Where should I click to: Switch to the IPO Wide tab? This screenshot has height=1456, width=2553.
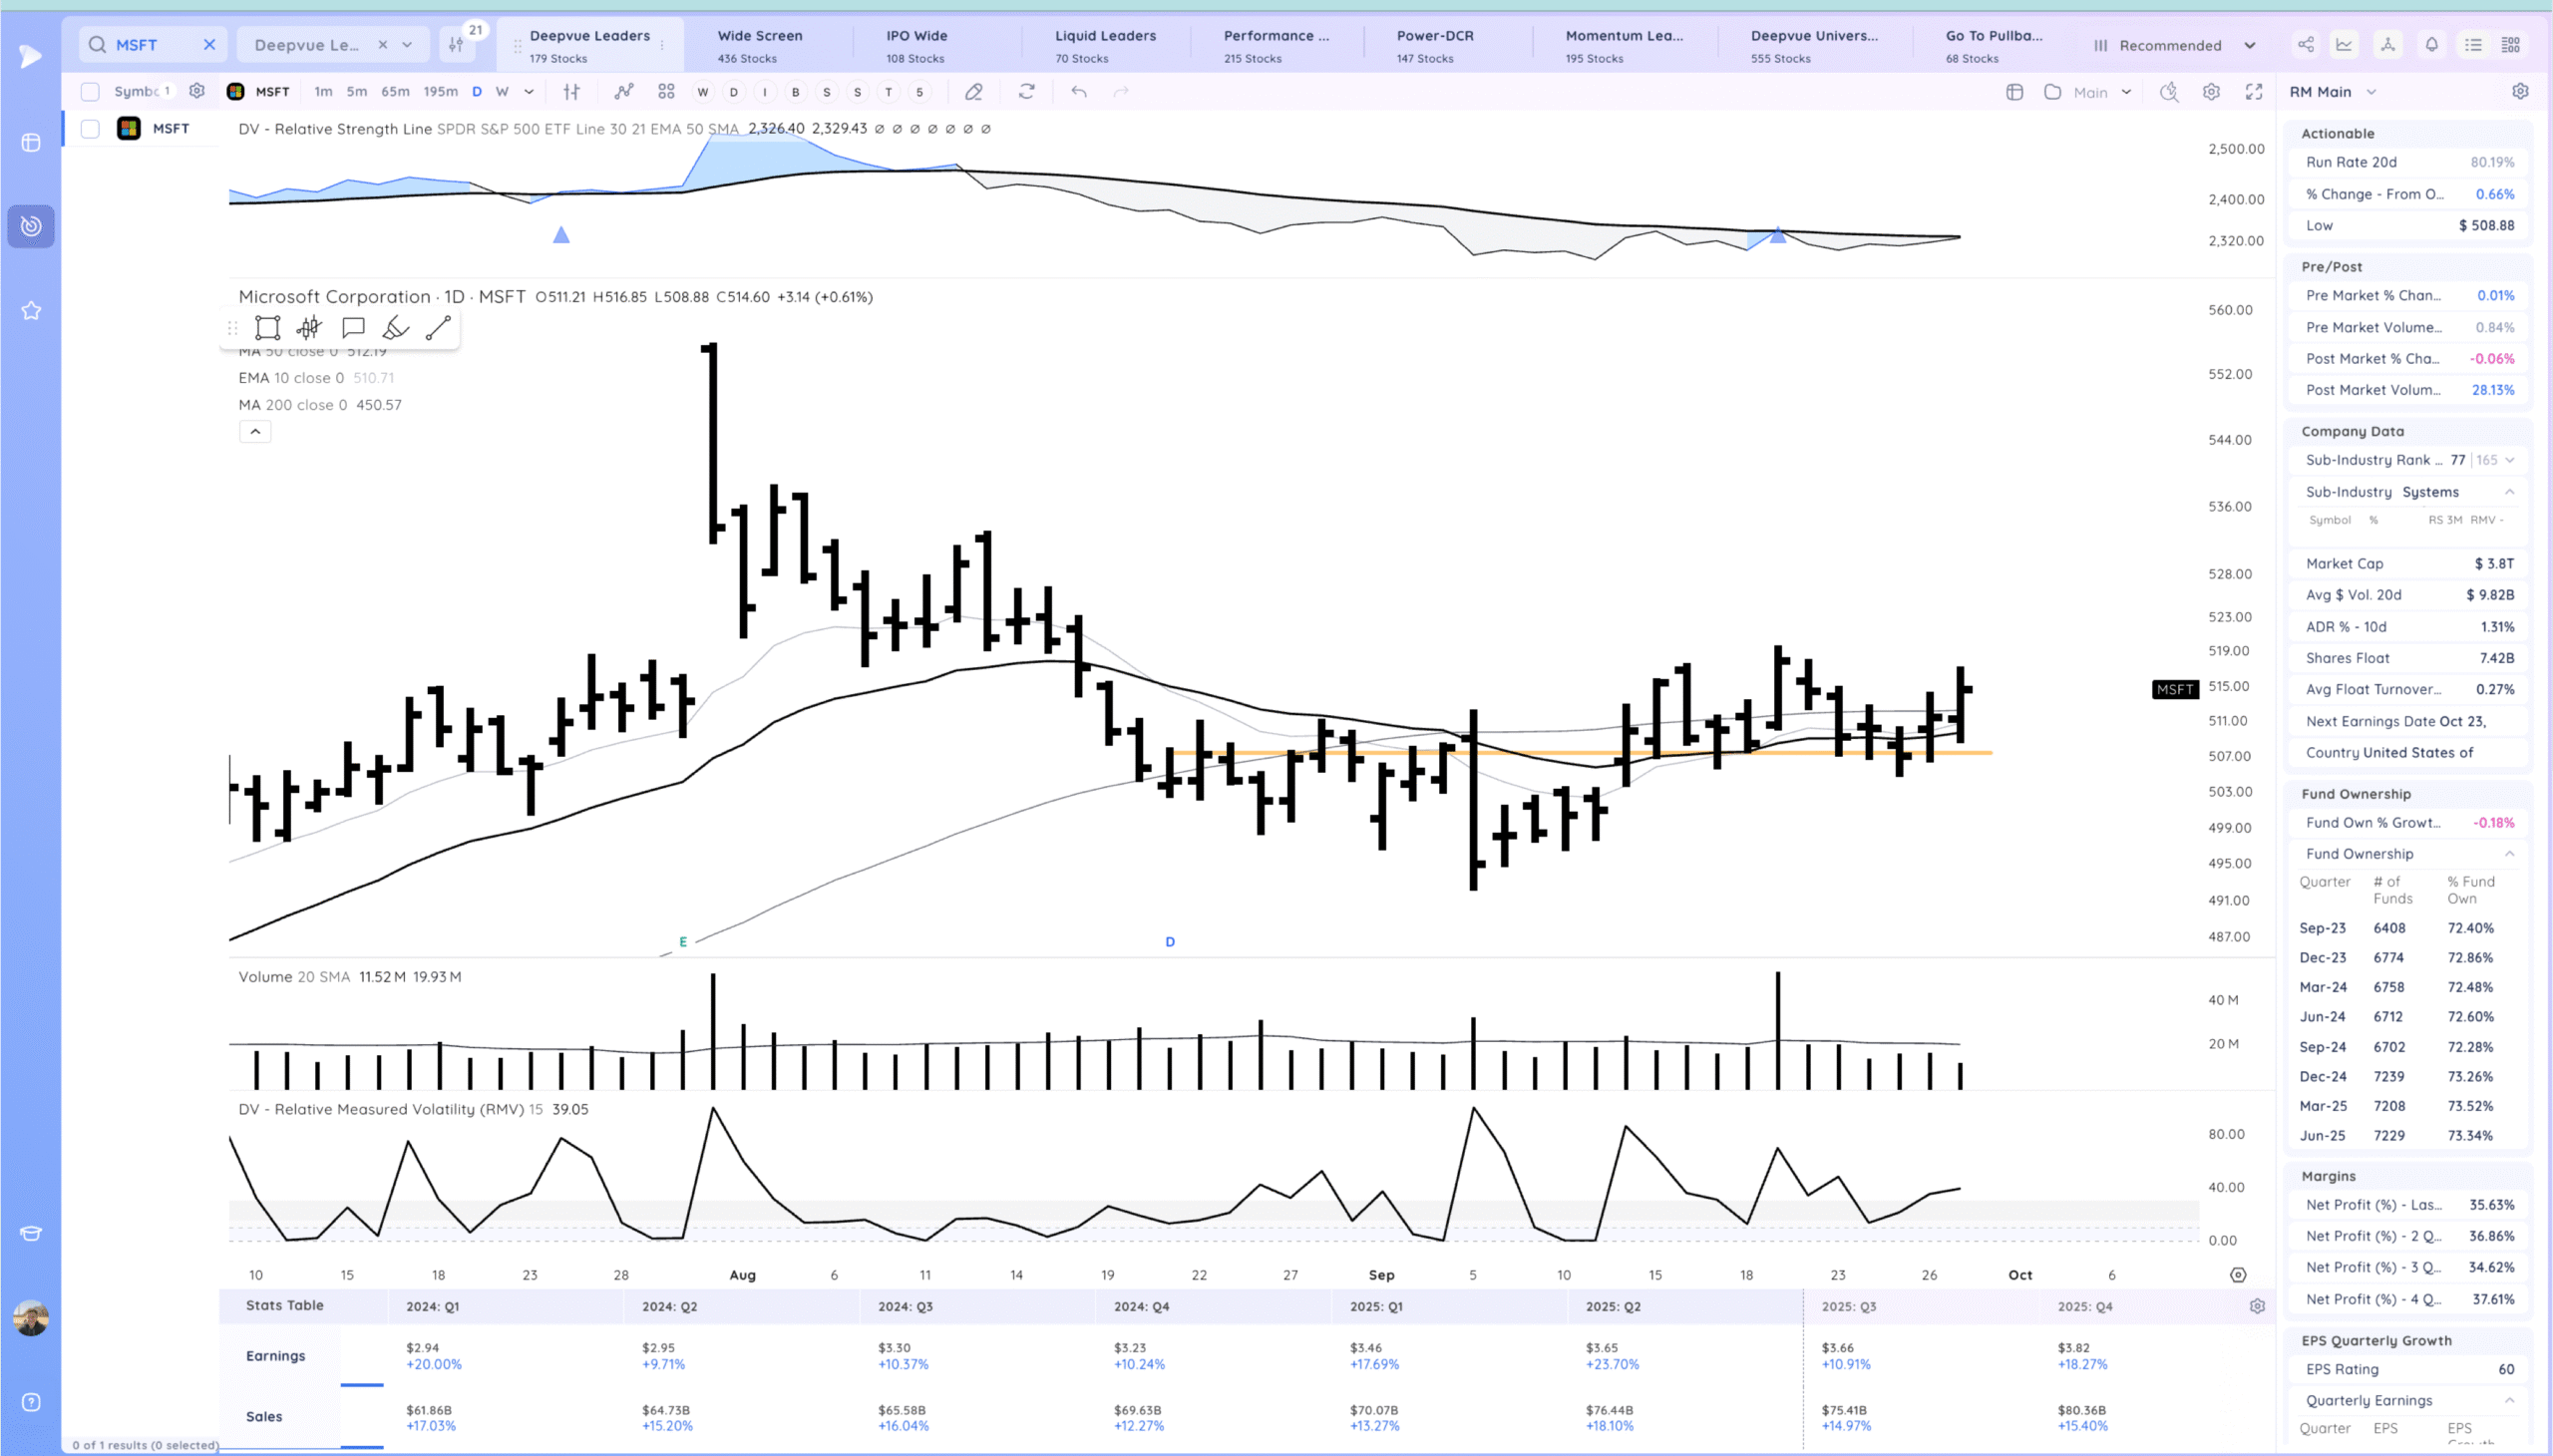tap(916, 46)
